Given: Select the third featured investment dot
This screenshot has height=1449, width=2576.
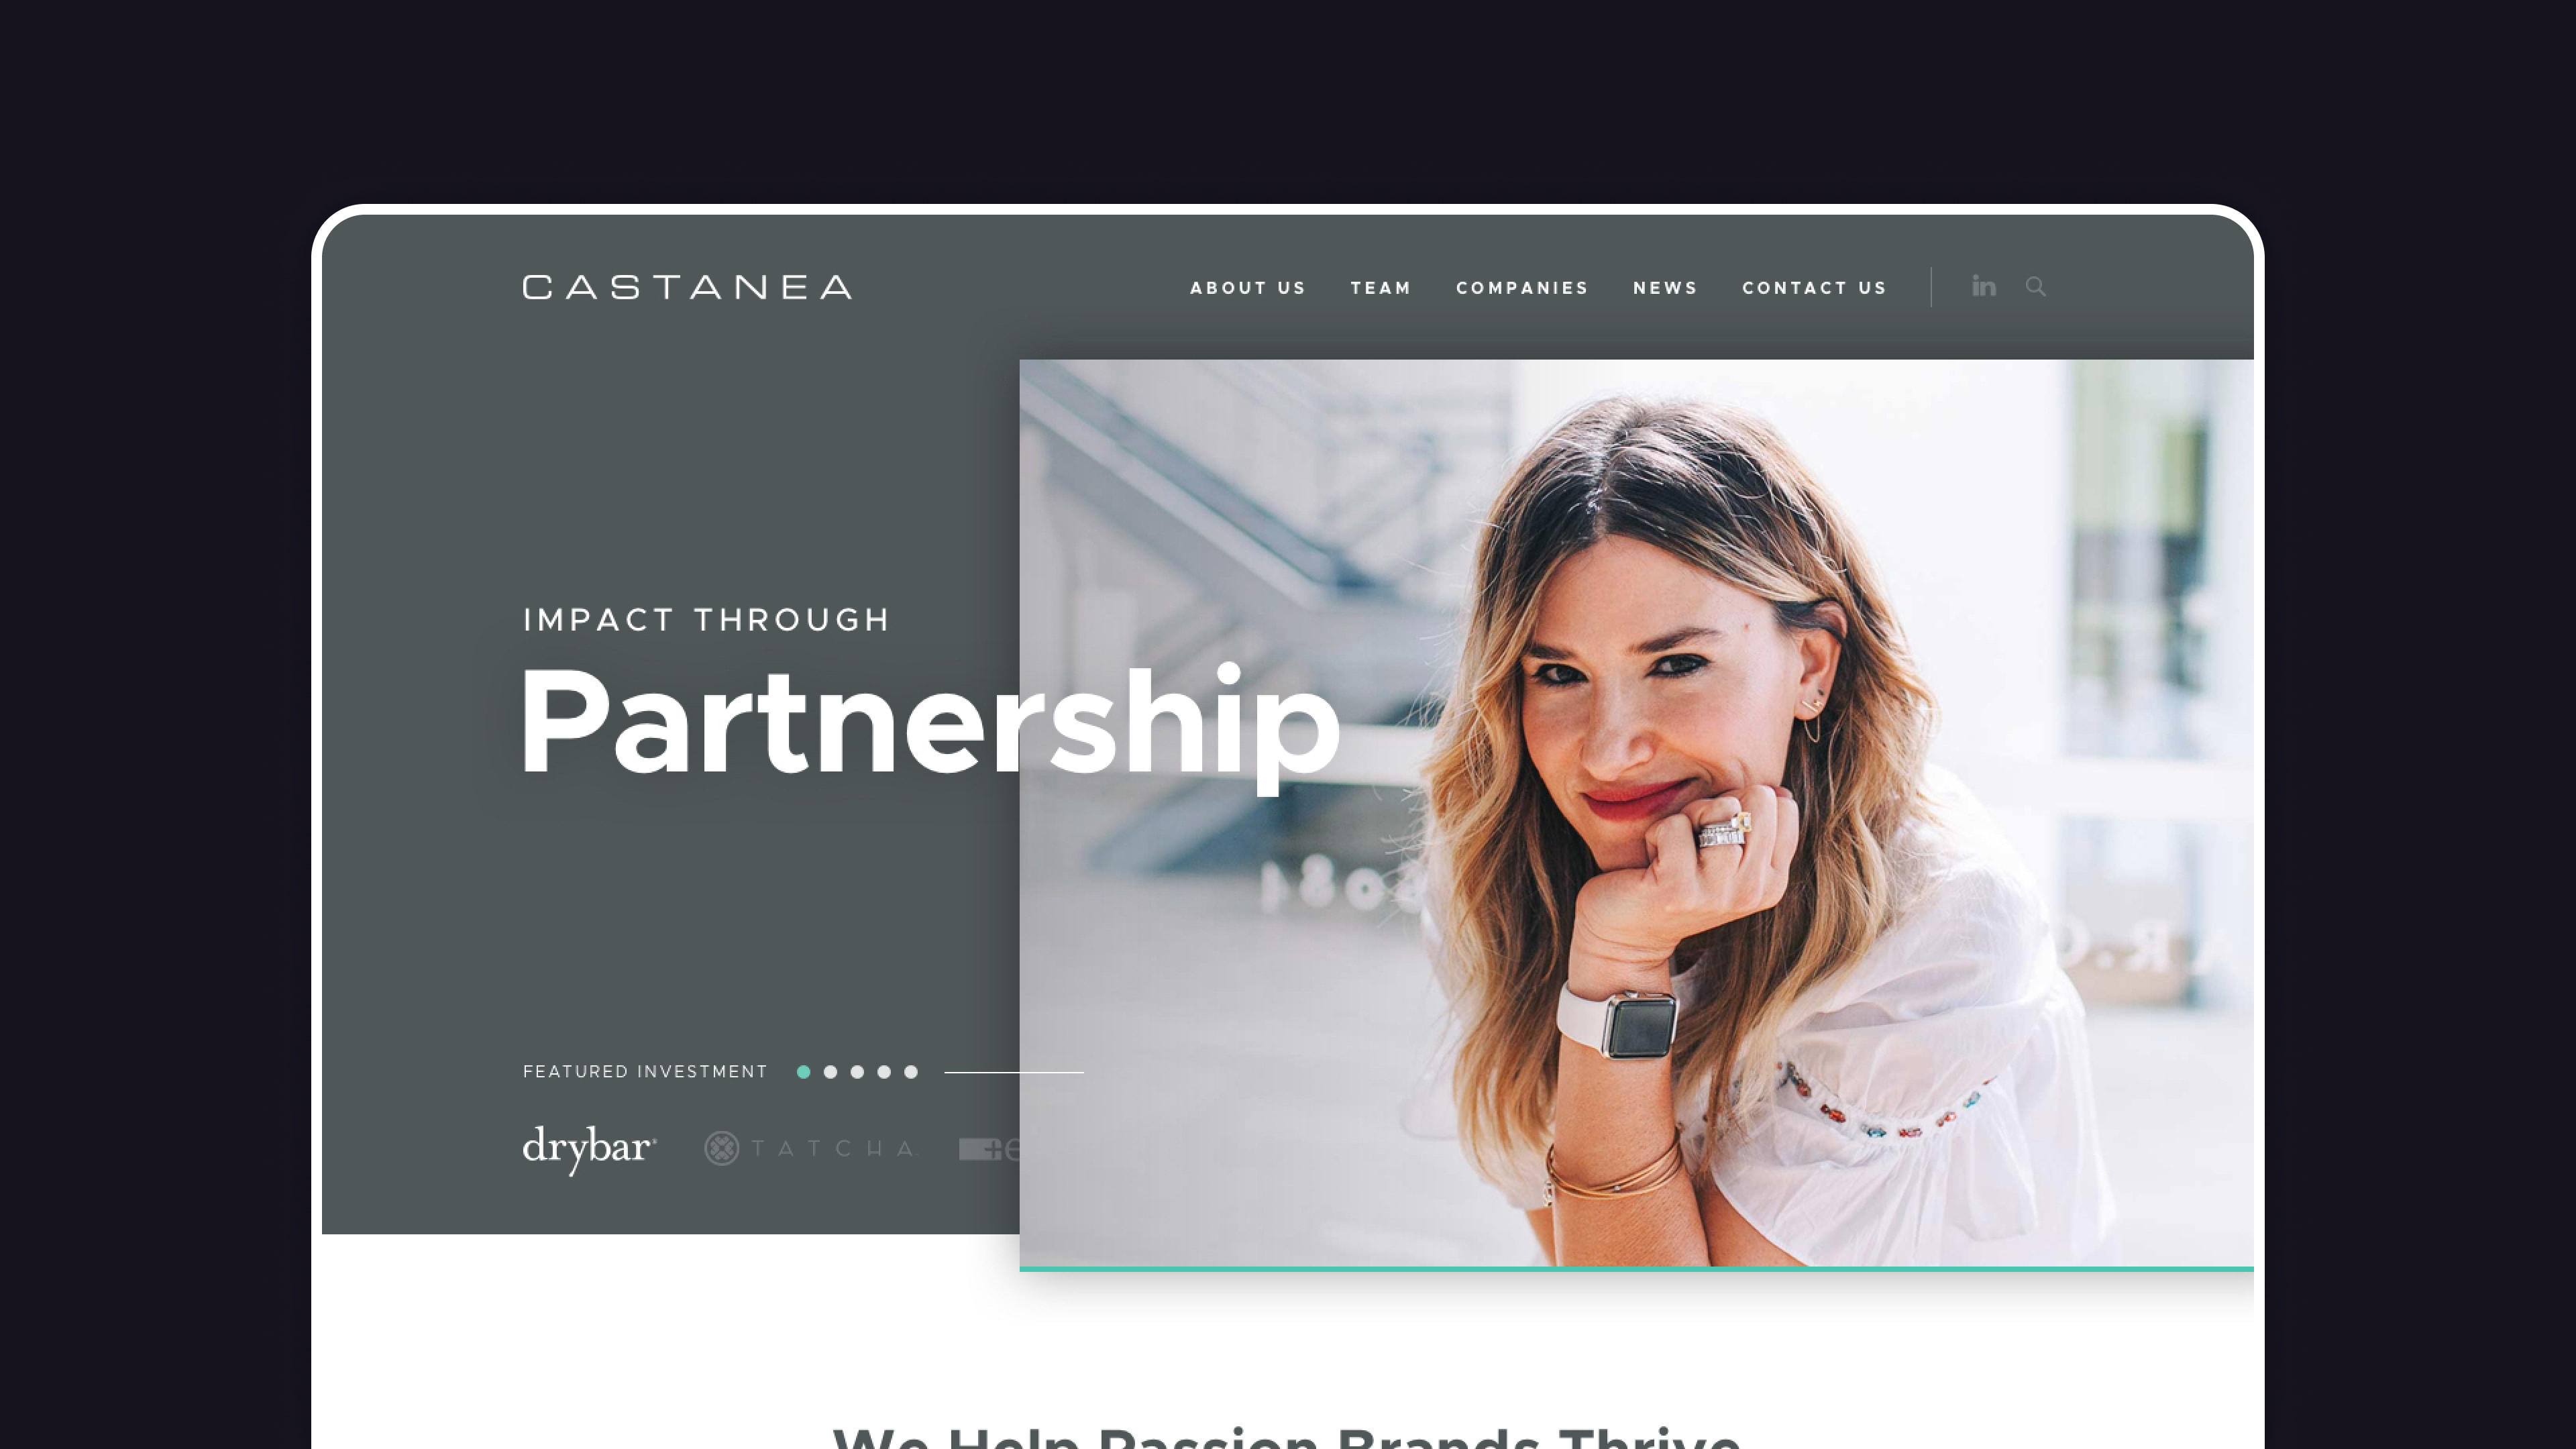Looking at the screenshot, I should point(857,1072).
